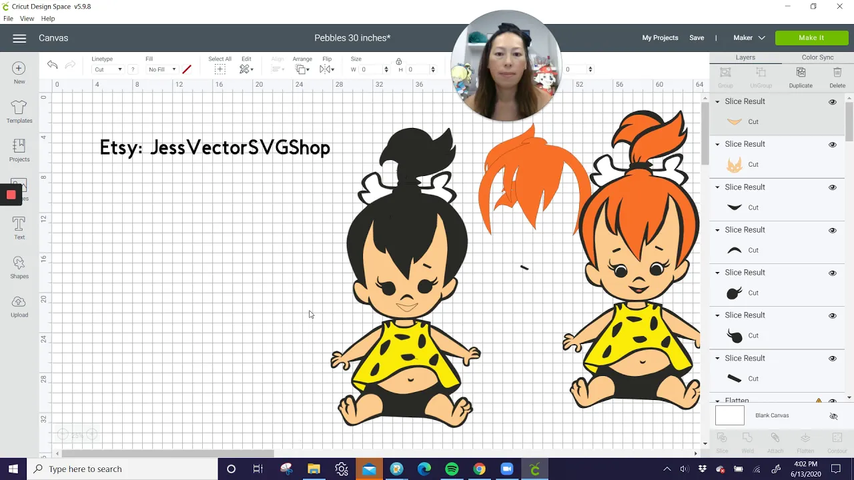Click the Blank Canvas color swatch
854x480 pixels.
730,415
